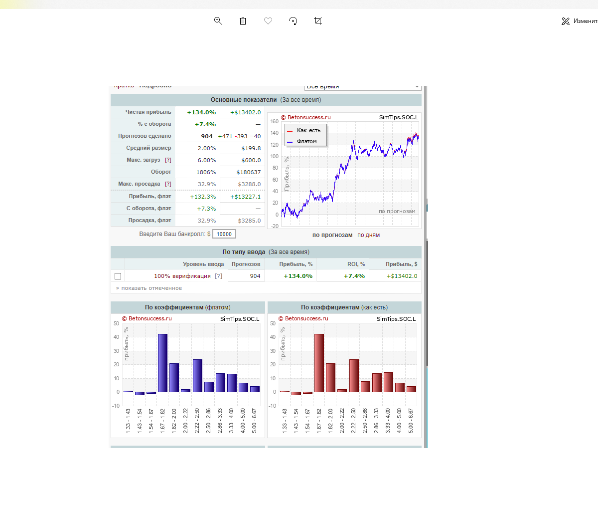
Task: Open help for Макс. просадка [?]
Action: pyautogui.click(x=168, y=184)
